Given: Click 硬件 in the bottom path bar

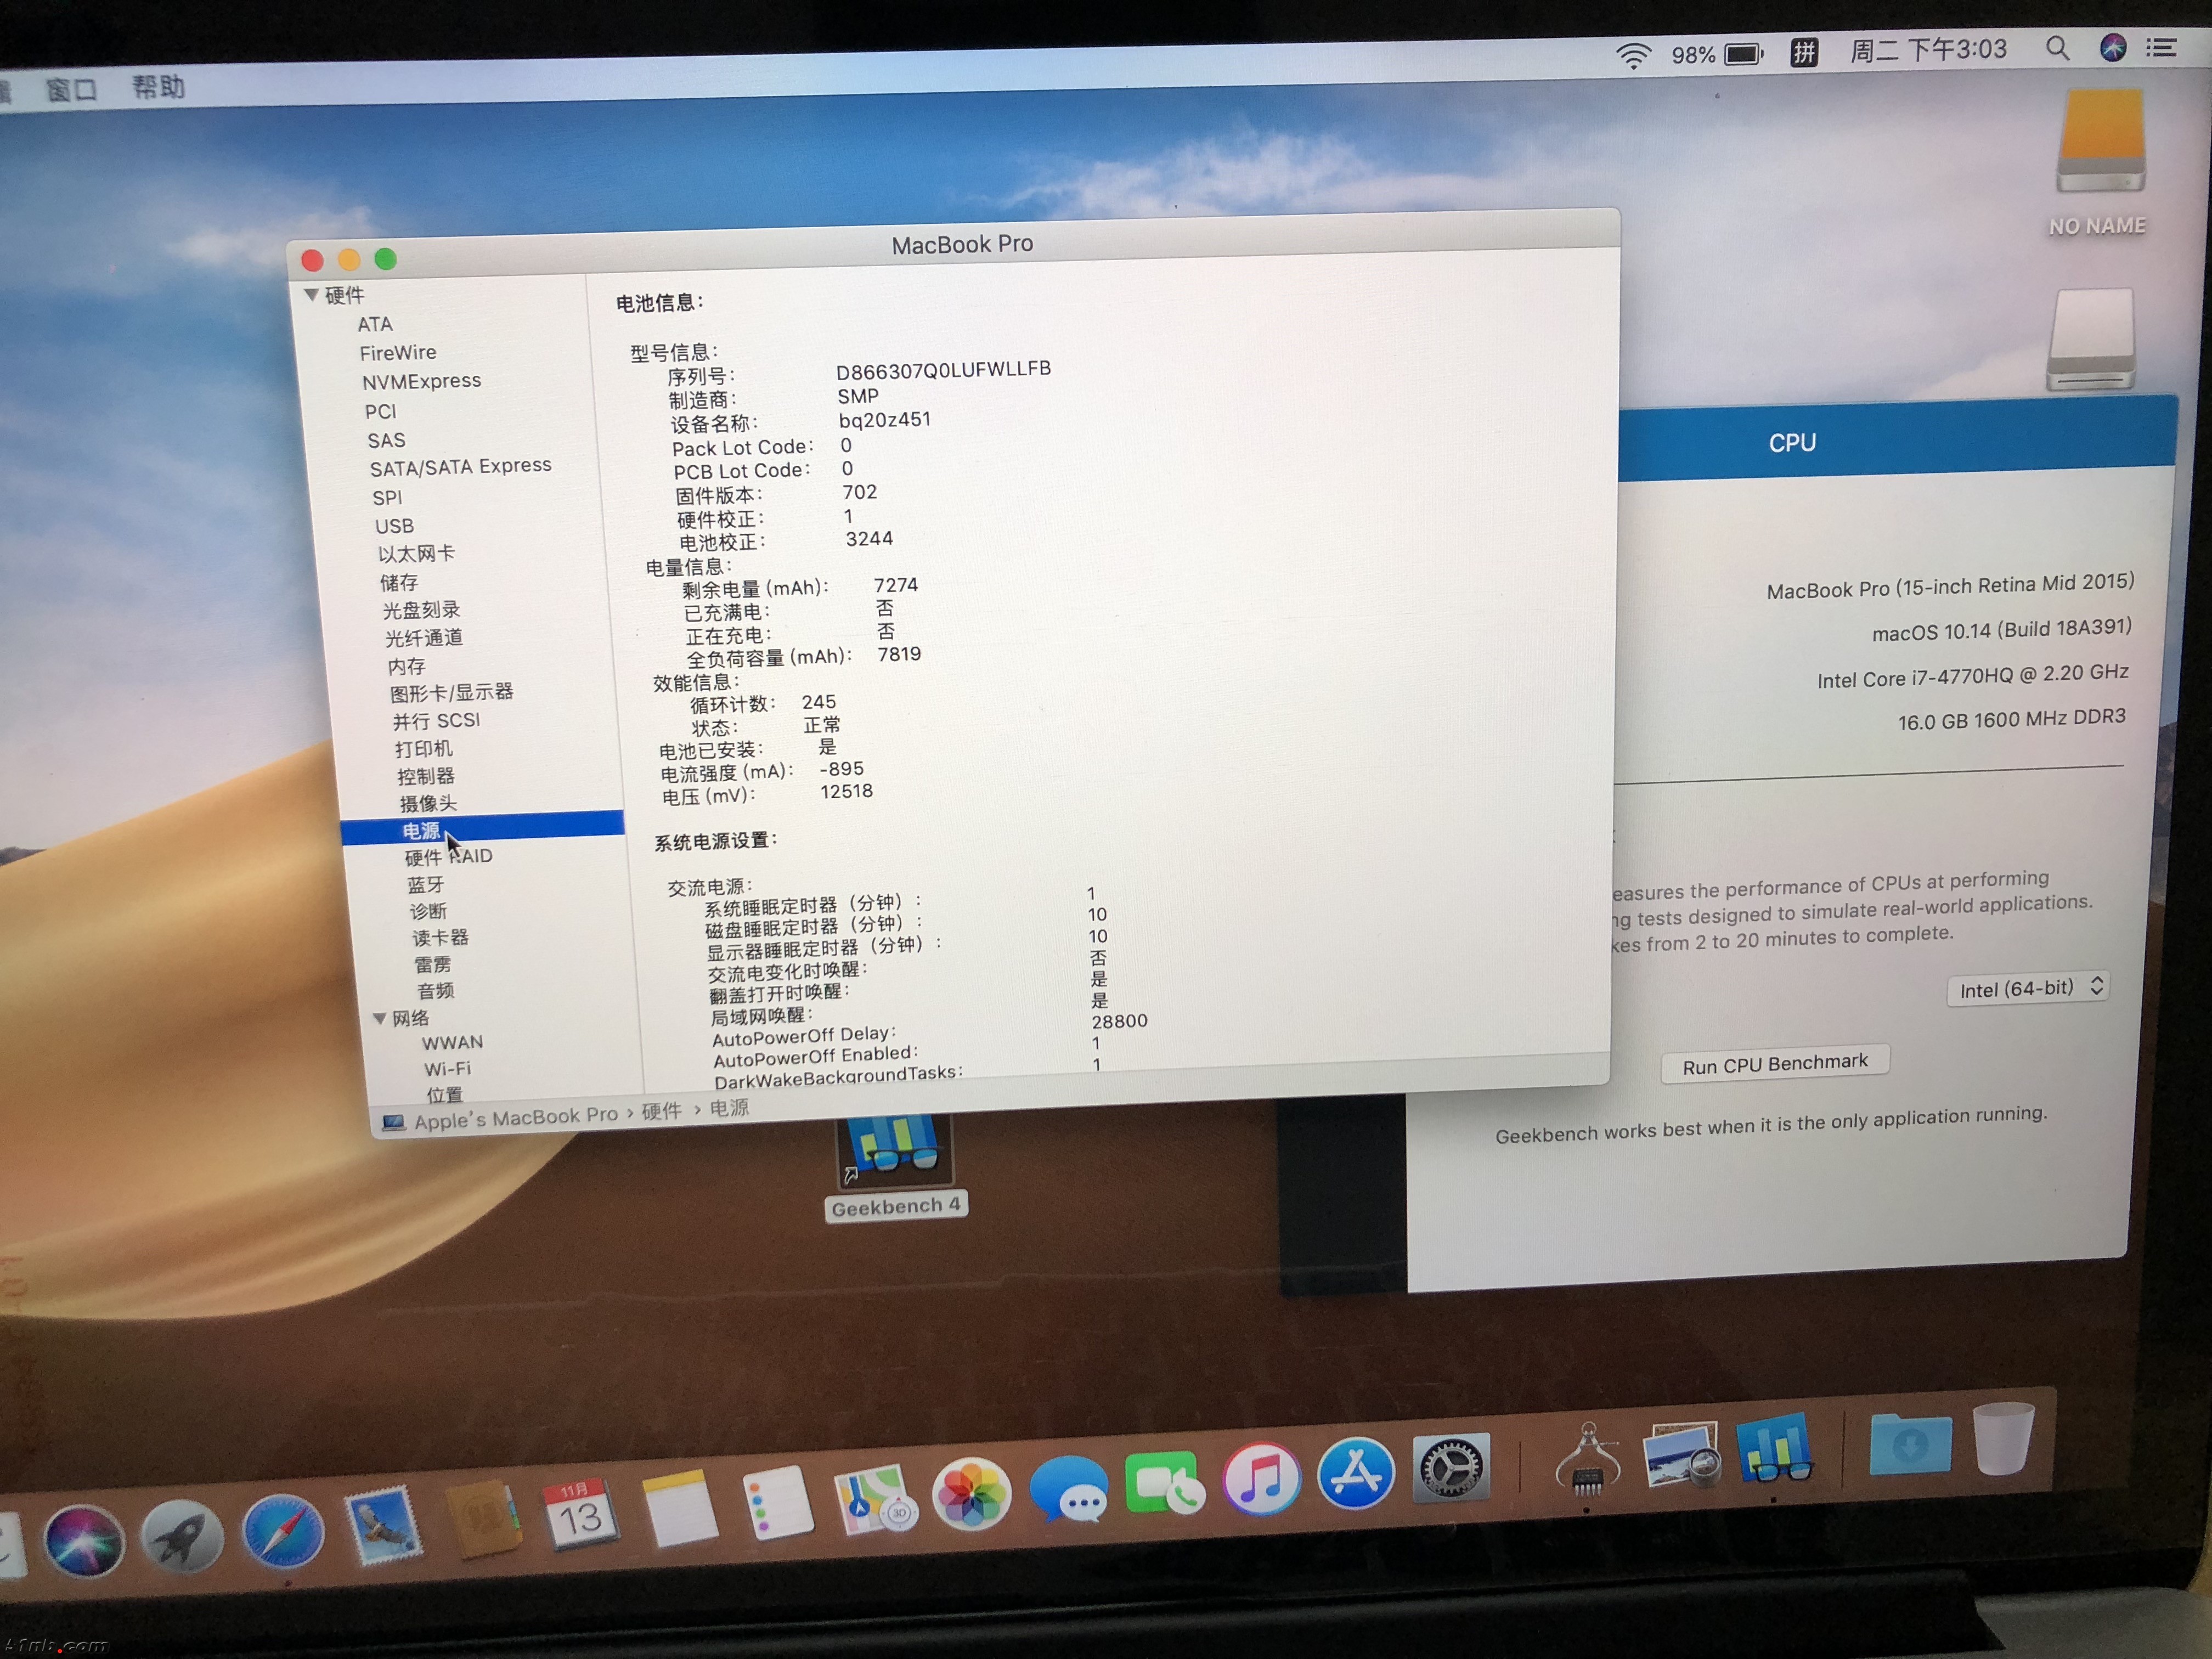Looking at the screenshot, I should click(661, 1111).
